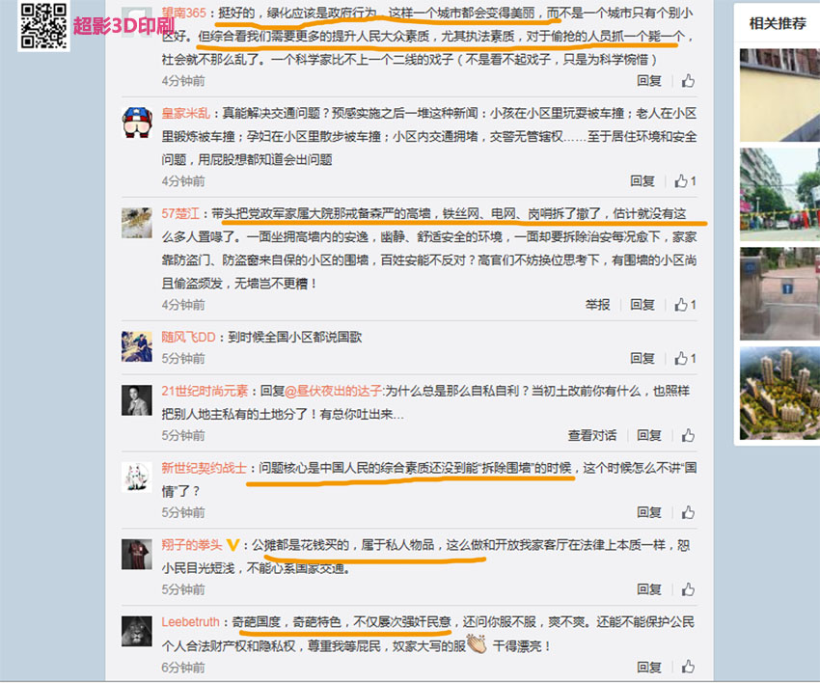Like the comment by 翔子的拳头
Viewport: 820px width, 683px height.
pos(688,589)
